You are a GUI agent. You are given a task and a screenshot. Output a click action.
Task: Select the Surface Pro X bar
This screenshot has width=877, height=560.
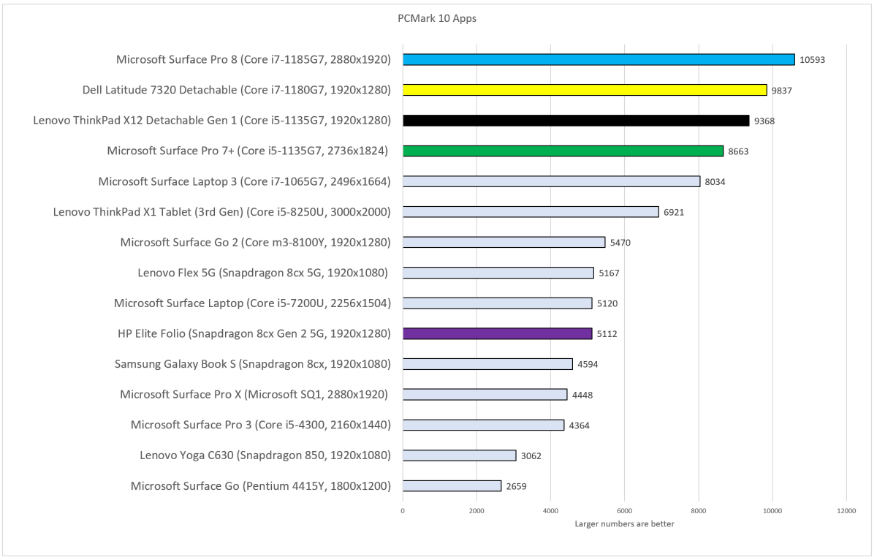(485, 395)
